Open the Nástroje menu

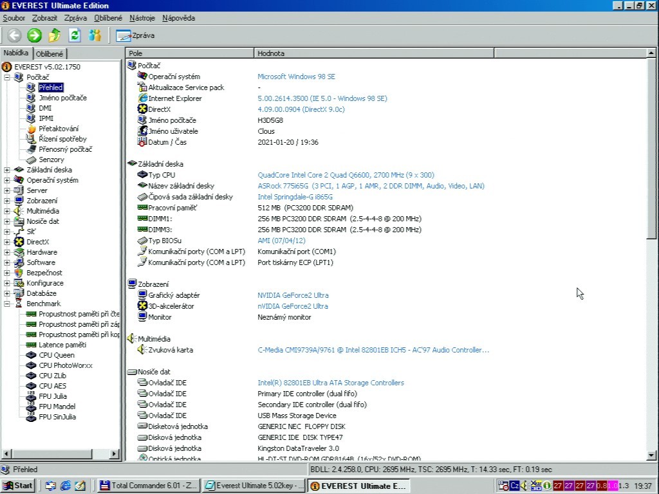tap(142, 18)
